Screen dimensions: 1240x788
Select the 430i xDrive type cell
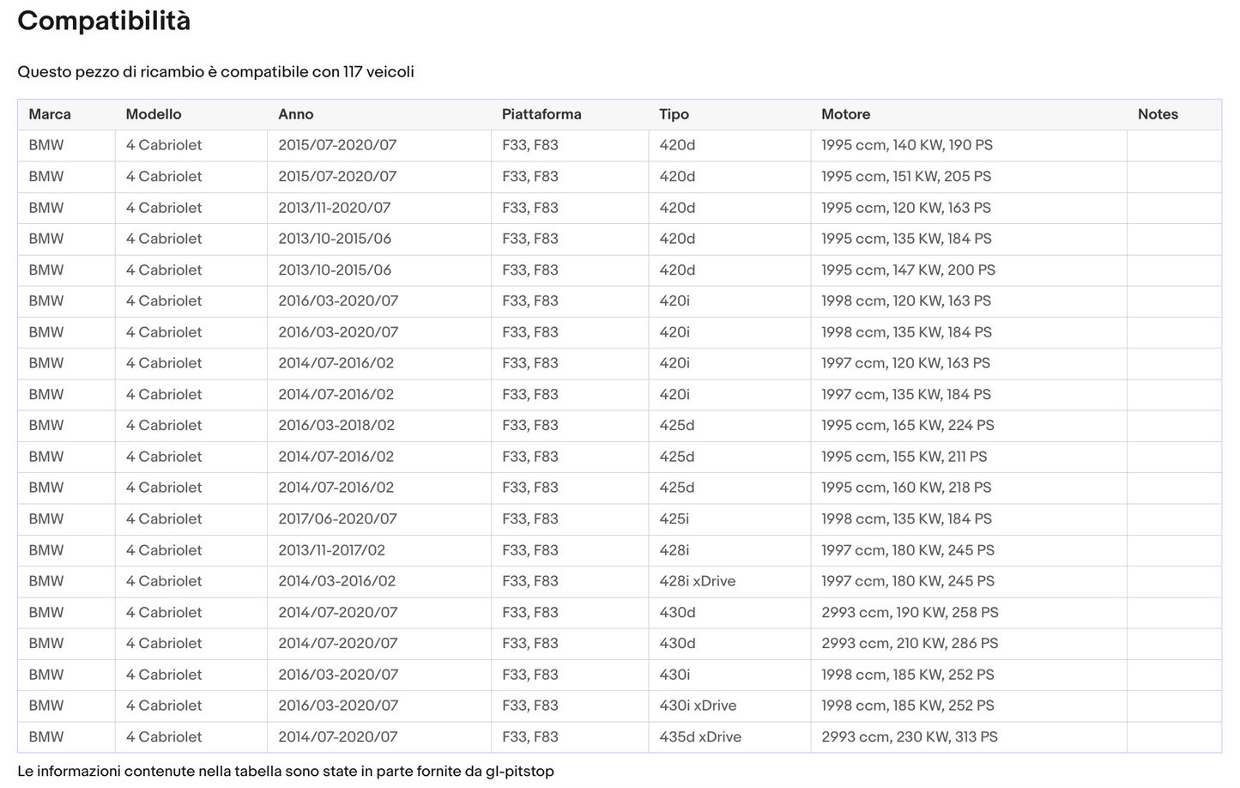click(698, 706)
